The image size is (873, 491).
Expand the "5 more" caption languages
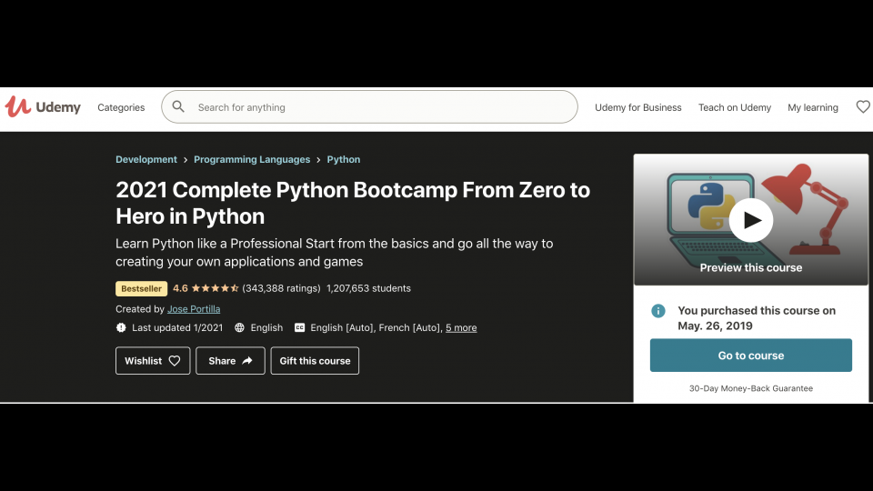[461, 327]
